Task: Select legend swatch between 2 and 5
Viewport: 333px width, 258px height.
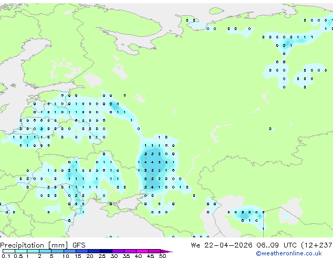Action: pos(45,251)
